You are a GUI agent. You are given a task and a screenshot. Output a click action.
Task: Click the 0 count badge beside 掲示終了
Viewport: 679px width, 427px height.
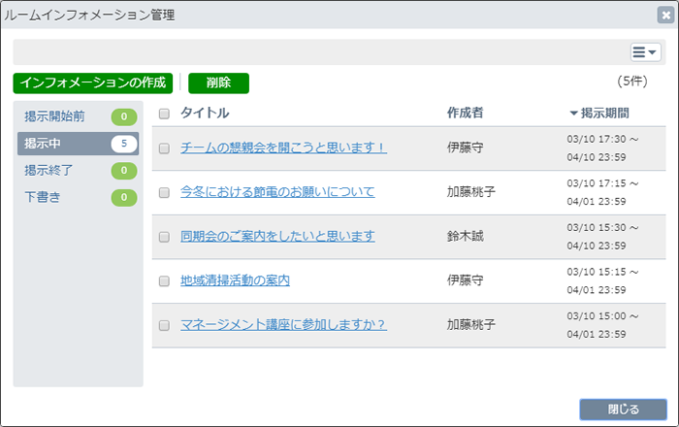(124, 170)
